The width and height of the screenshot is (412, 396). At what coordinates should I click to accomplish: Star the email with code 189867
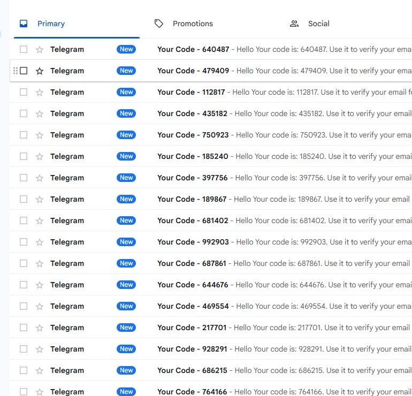39,199
